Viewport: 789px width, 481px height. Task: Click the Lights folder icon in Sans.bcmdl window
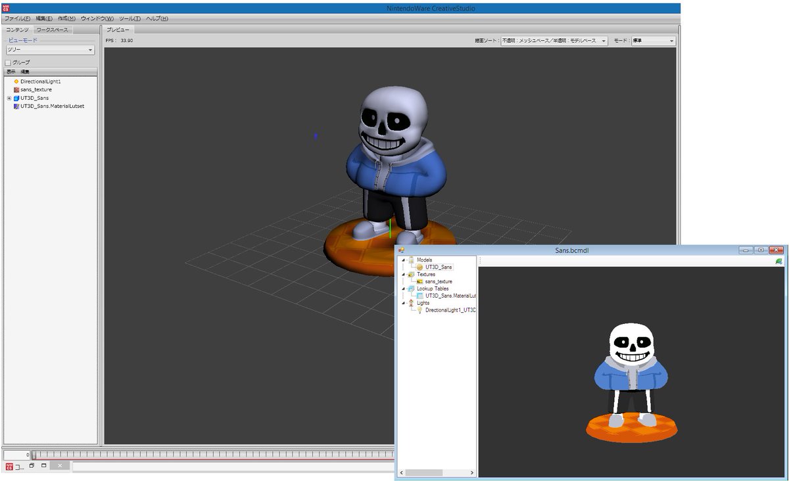pyautogui.click(x=411, y=303)
